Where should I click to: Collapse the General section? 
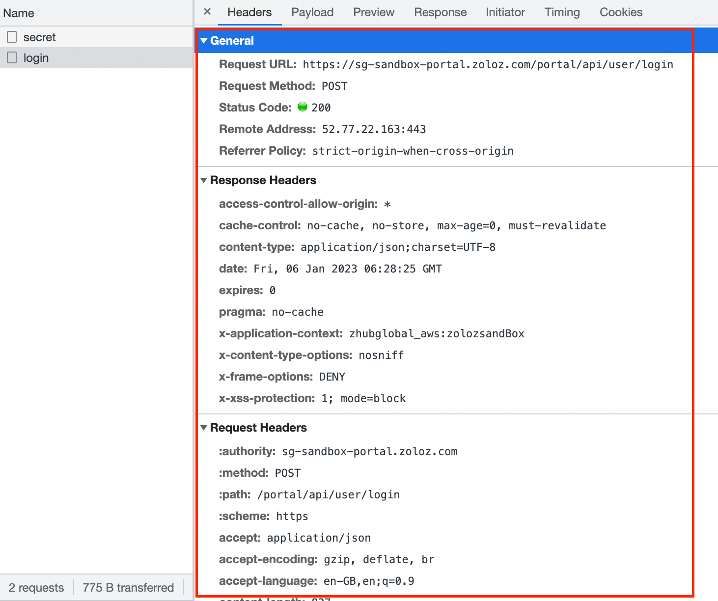point(204,41)
